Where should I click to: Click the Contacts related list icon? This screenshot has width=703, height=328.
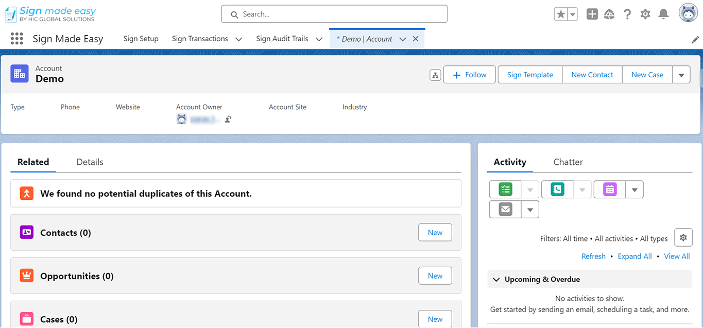coord(27,232)
